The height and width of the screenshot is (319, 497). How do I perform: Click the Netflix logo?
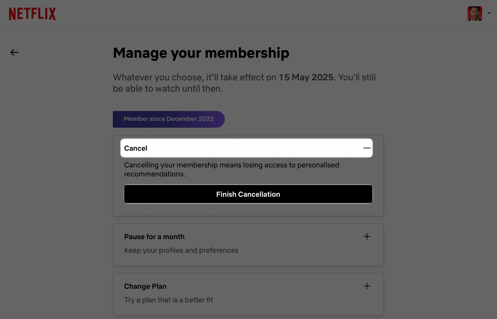tap(32, 14)
